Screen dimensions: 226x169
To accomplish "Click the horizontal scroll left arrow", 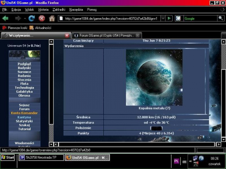I will click(x=56, y=145).
